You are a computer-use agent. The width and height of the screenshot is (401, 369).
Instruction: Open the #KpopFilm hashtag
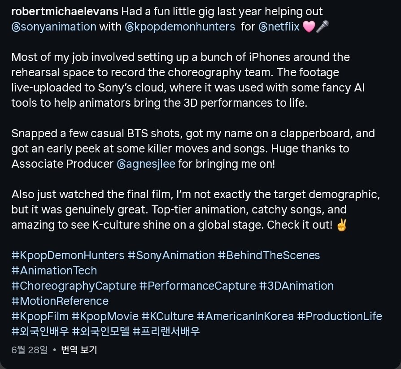point(40,317)
